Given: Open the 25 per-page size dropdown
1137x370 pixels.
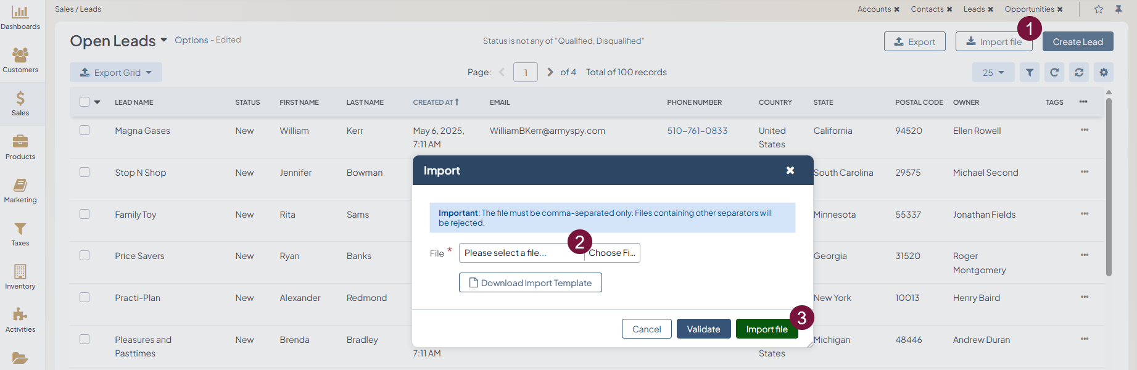Looking at the screenshot, I should pyautogui.click(x=993, y=72).
